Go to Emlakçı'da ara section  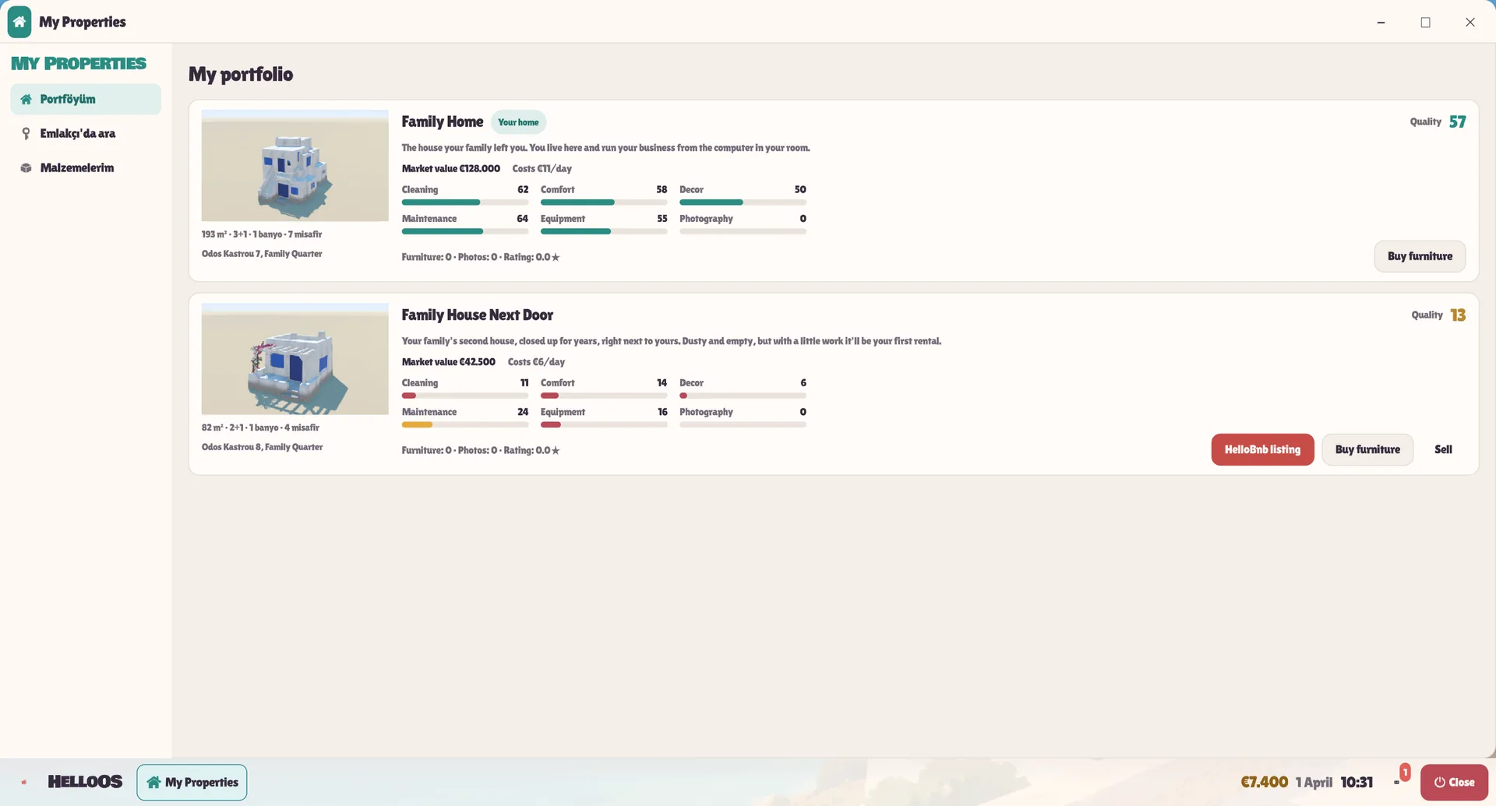click(x=86, y=134)
